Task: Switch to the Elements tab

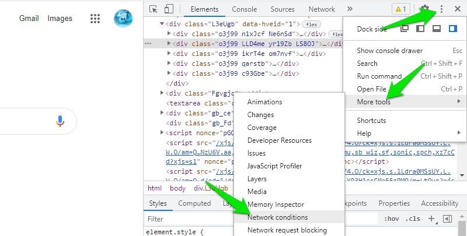Action: [204, 9]
